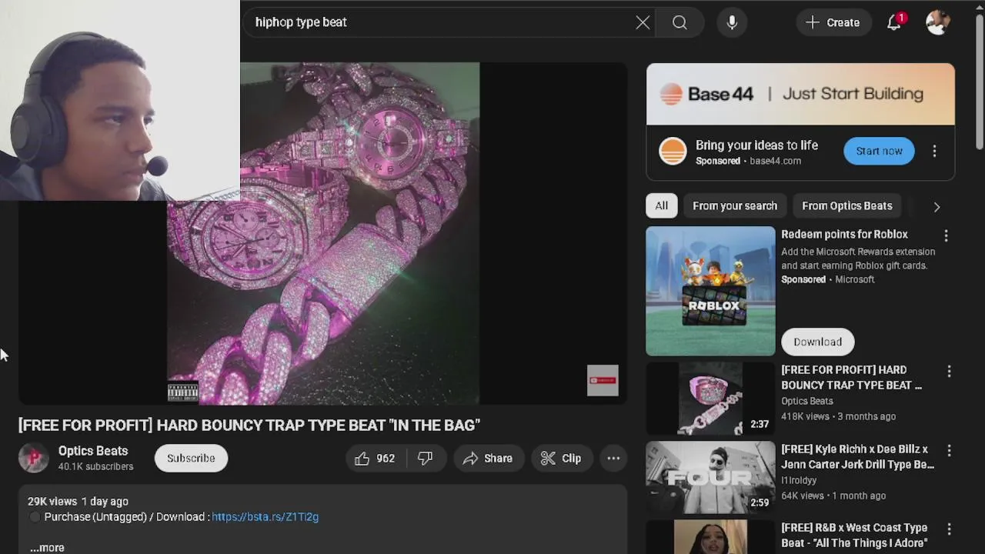Open options for Kyle Richh video
Image resolution: width=985 pixels, height=554 pixels.
(949, 451)
